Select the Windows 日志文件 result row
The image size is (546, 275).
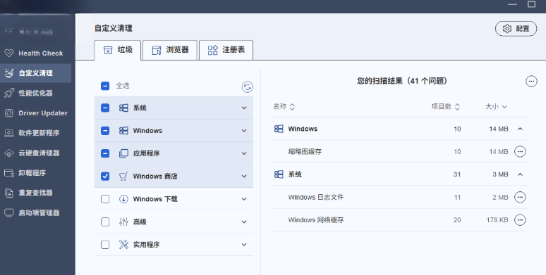tap(401, 197)
